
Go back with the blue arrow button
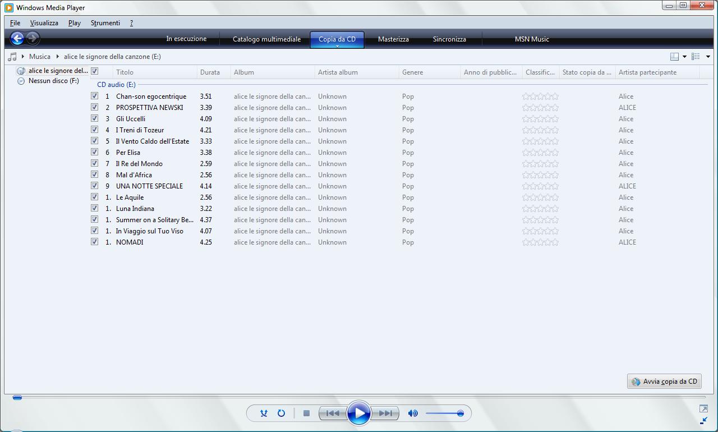tap(17, 38)
